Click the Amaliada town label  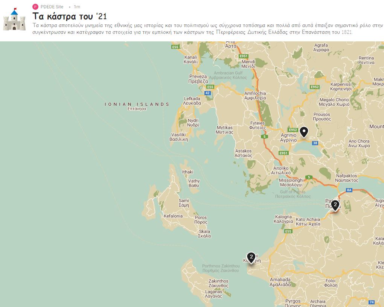tap(280, 282)
